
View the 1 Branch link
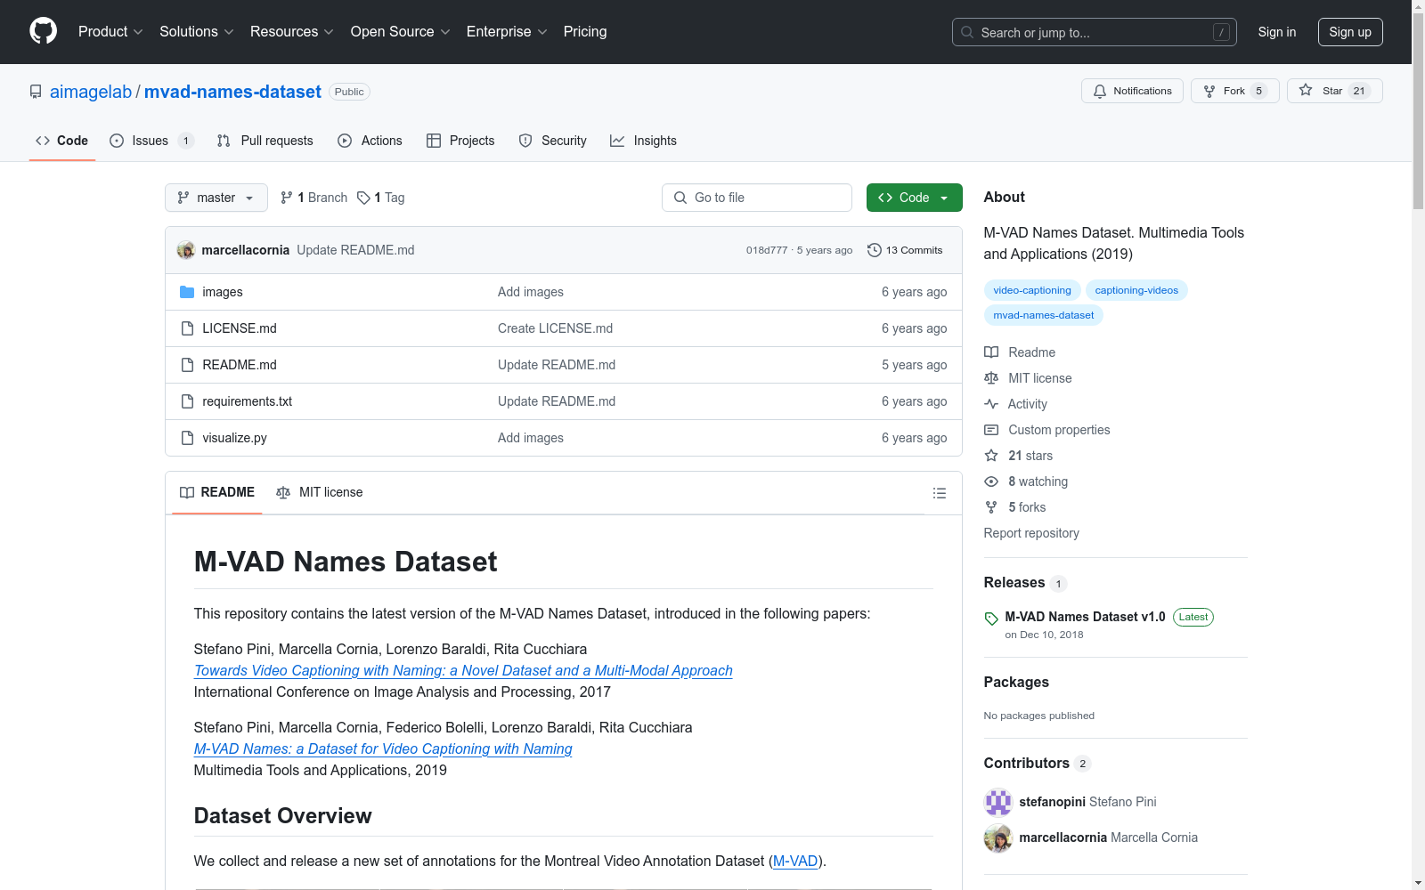point(313,198)
